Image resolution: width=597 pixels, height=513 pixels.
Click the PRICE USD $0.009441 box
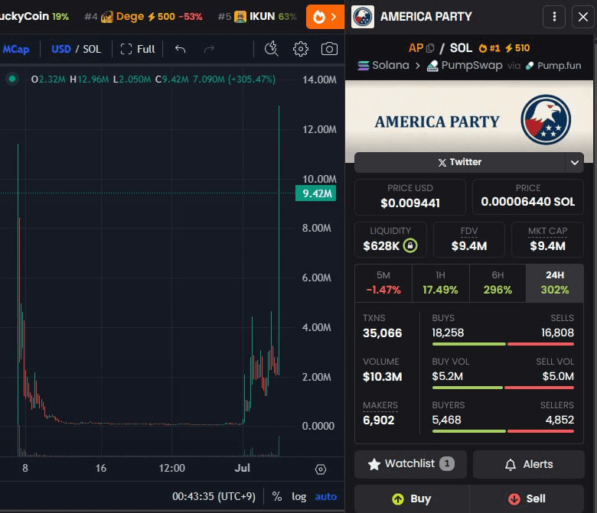tap(410, 197)
